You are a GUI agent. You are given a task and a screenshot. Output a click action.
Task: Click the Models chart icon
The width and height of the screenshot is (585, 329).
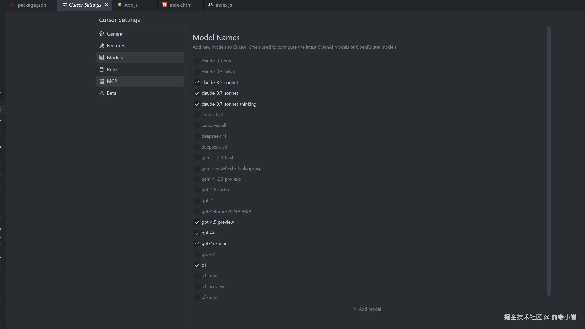pos(102,57)
